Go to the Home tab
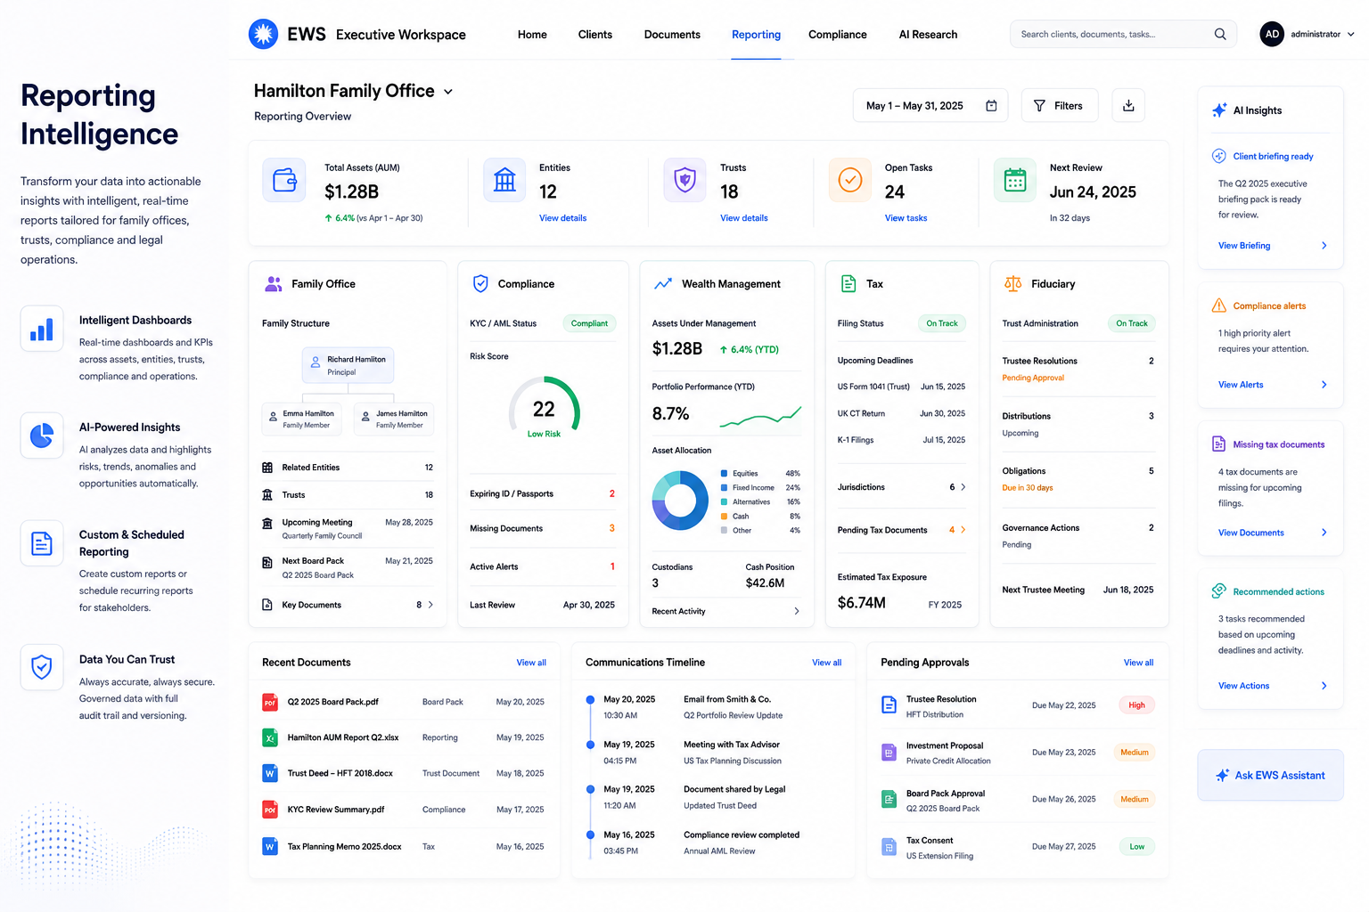1369x912 pixels. pos(532,35)
